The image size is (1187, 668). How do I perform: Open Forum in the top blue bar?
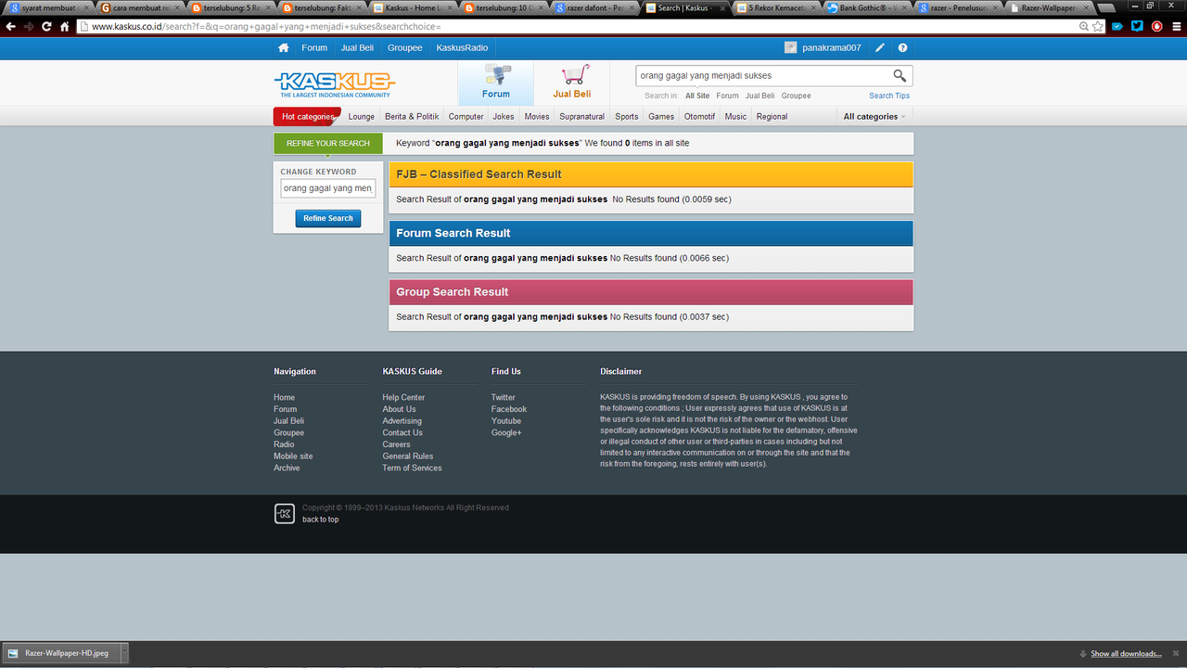click(314, 47)
